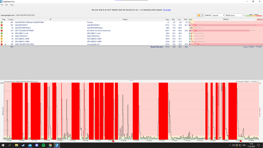Click the network status tray icon
Screen dimensions: 263x148
(240, 145)
